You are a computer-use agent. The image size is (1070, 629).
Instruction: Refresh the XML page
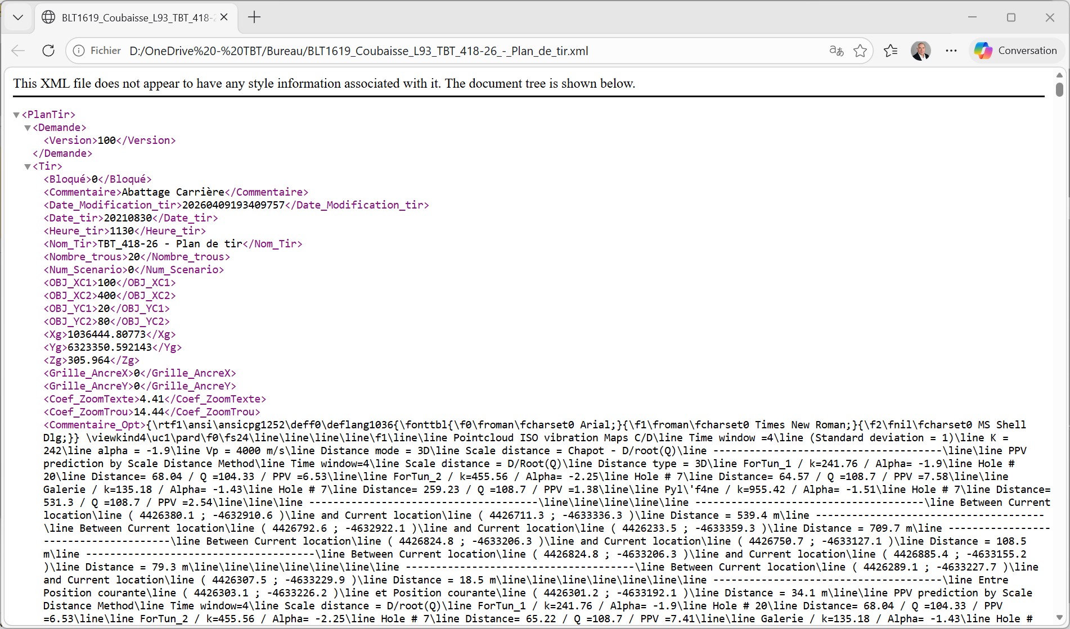48,51
